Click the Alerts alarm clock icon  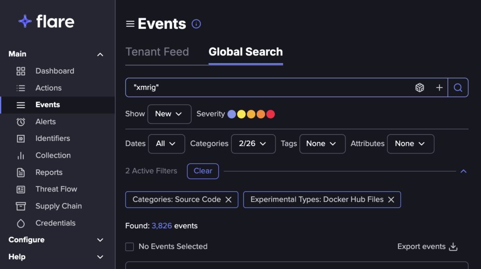click(x=21, y=122)
